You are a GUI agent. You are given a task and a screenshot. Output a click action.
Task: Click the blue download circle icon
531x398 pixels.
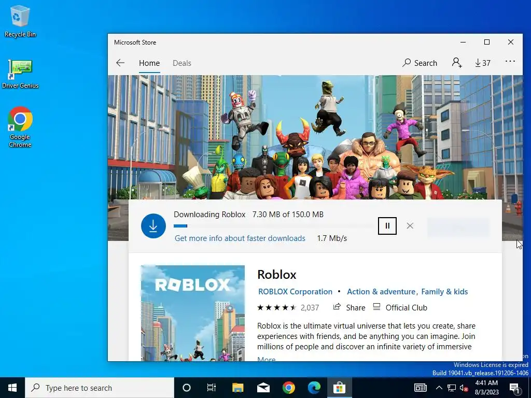coord(153,226)
